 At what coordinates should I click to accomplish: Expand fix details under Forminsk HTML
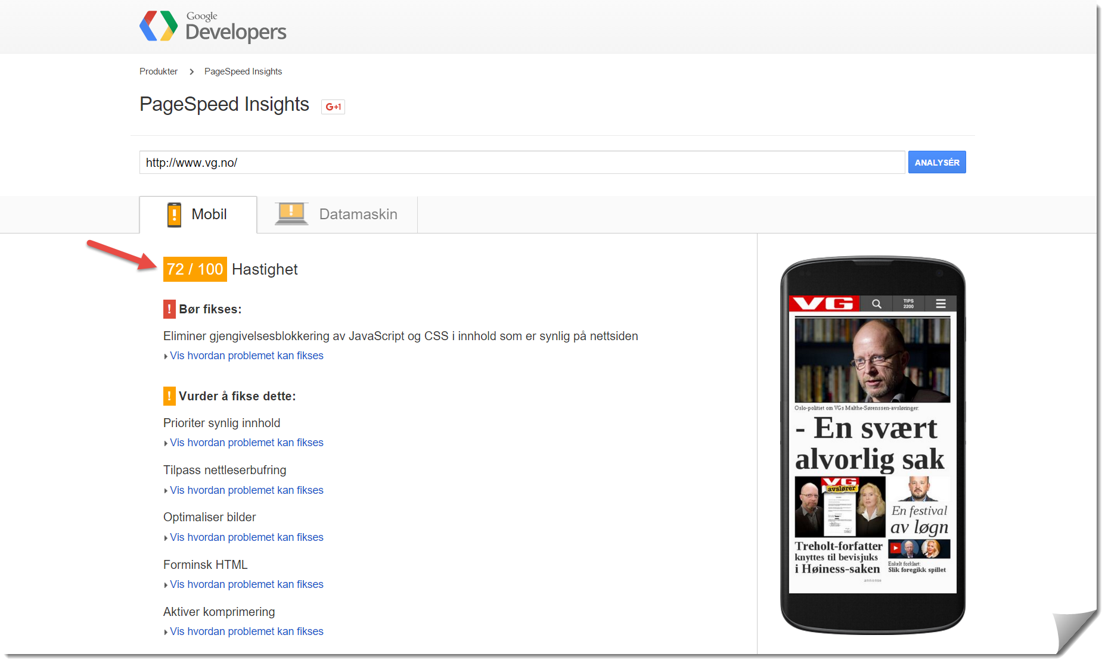246,584
